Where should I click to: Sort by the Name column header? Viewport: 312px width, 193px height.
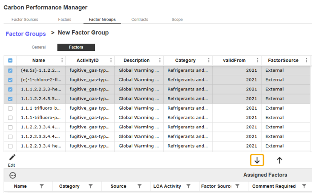(x=39, y=60)
